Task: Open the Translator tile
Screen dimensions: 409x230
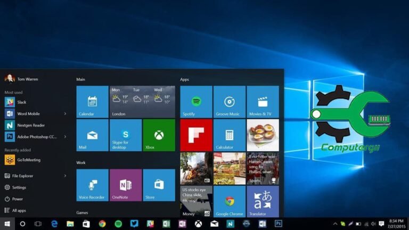Action: point(263,202)
